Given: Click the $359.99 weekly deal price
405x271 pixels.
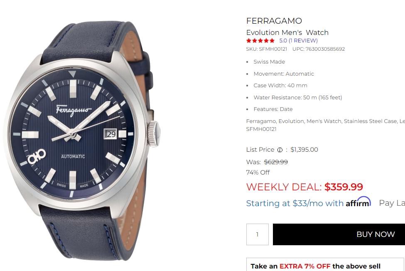Looking at the screenshot, I should tap(344, 187).
